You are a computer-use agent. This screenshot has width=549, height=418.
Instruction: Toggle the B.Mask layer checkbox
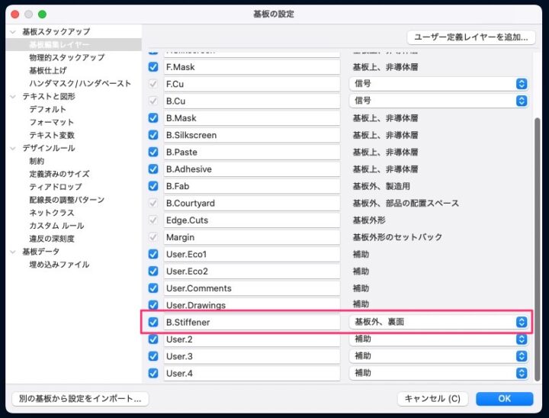tap(153, 118)
